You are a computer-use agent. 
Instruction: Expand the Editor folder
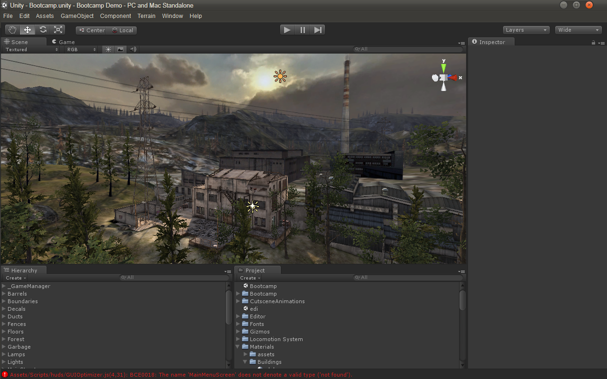pyautogui.click(x=238, y=316)
